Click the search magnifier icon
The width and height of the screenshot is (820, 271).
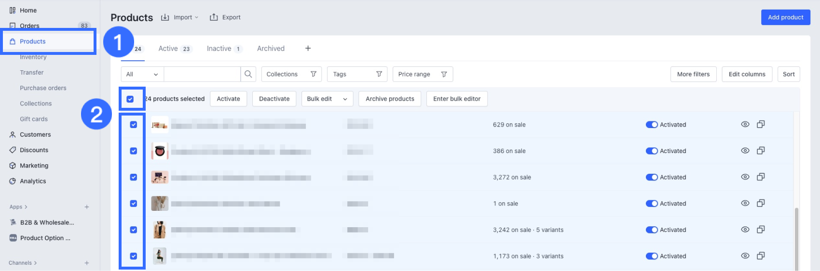(248, 74)
